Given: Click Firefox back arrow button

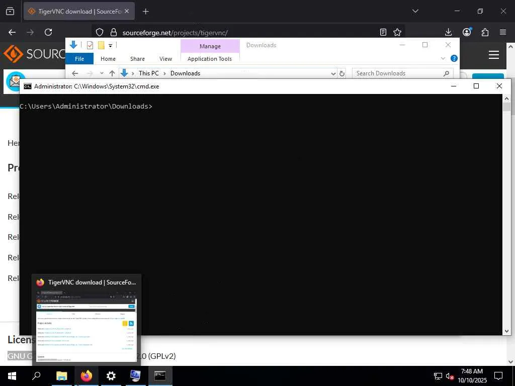Looking at the screenshot, I should [12, 32].
